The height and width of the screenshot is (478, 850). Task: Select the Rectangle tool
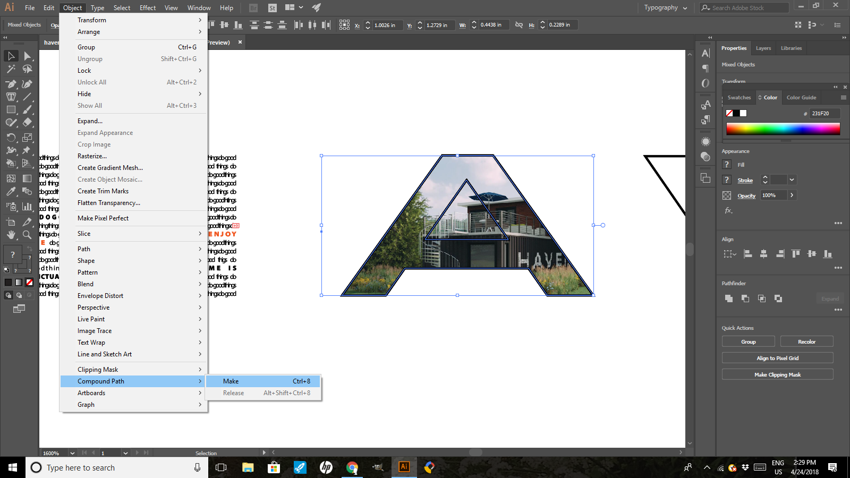[11, 109]
